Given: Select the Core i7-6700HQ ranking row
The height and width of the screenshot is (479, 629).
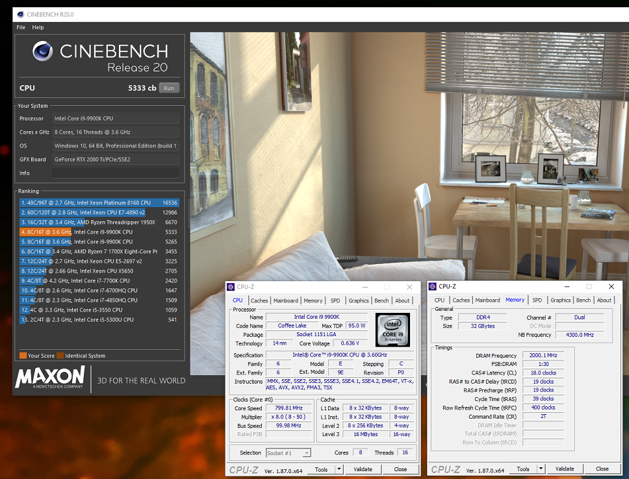Looking at the screenshot, I should pos(99,290).
